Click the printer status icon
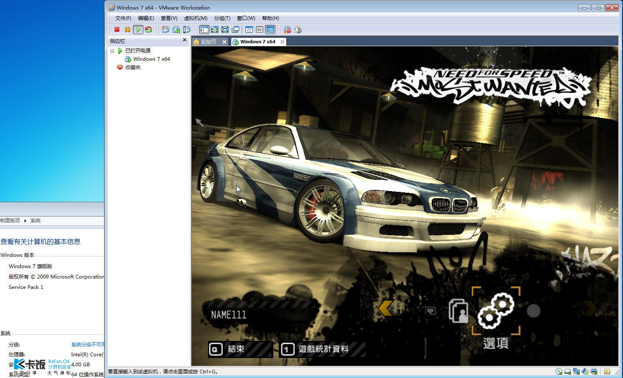 coord(594,371)
